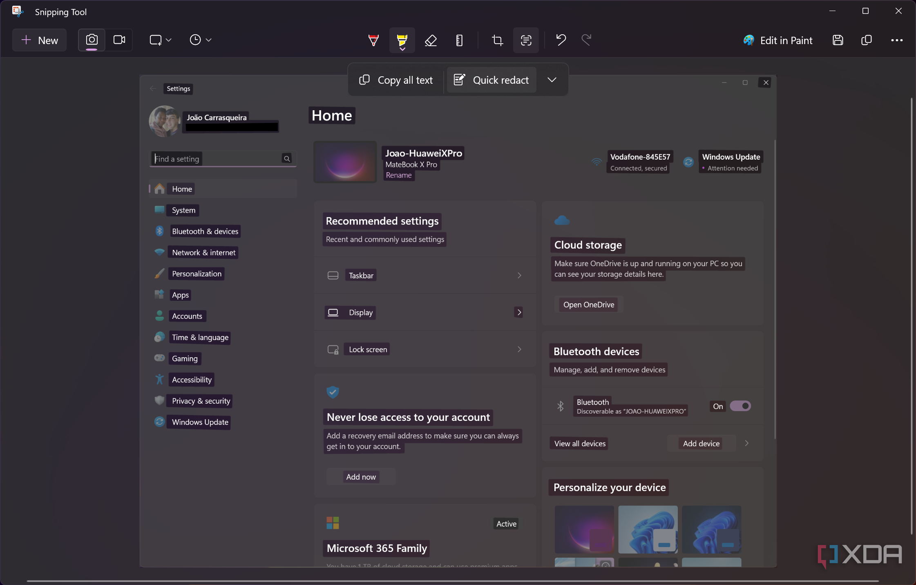
Task: Click the search magnifier icon in Settings
Action: click(287, 159)
